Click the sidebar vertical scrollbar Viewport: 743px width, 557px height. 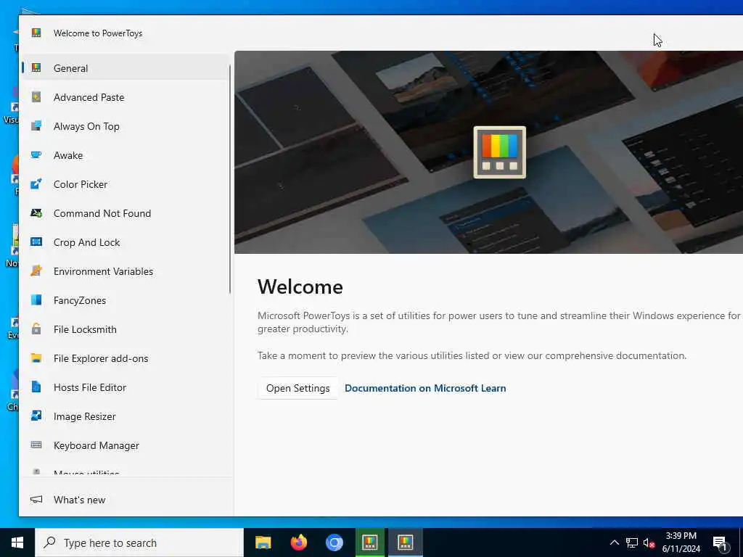coord(230,179)
